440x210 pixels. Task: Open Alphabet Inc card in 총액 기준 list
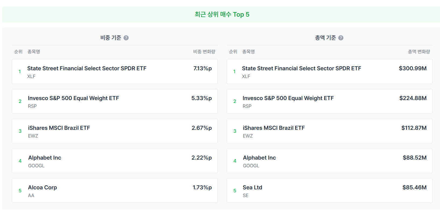click(x=330, y=161)
